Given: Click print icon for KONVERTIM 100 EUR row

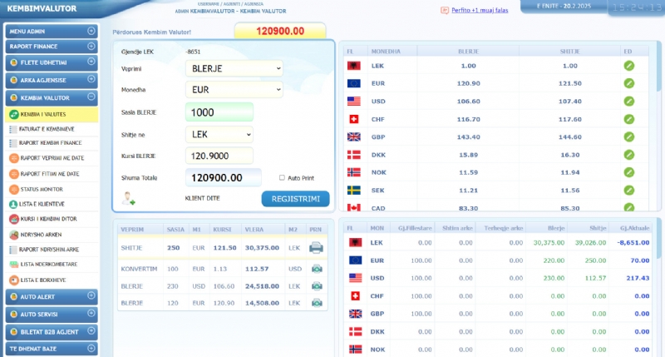Looking at the screenshot, I should coord(317,269).
